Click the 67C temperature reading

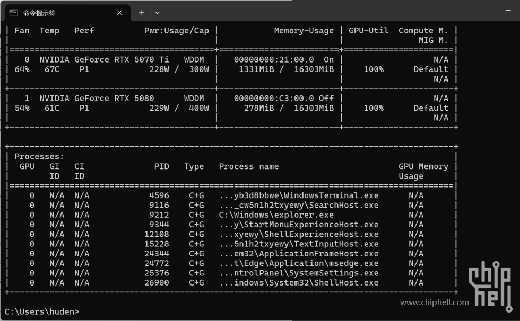(x=49, y=69)
